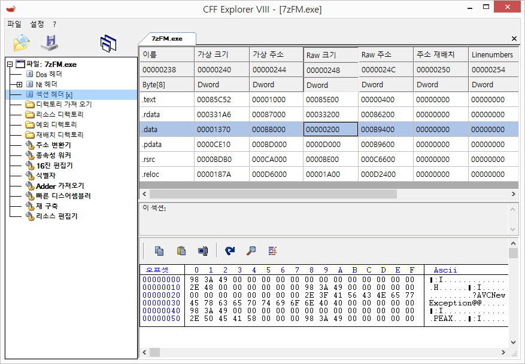Click the 리소스 편집기 tool icon

point(30,216)
